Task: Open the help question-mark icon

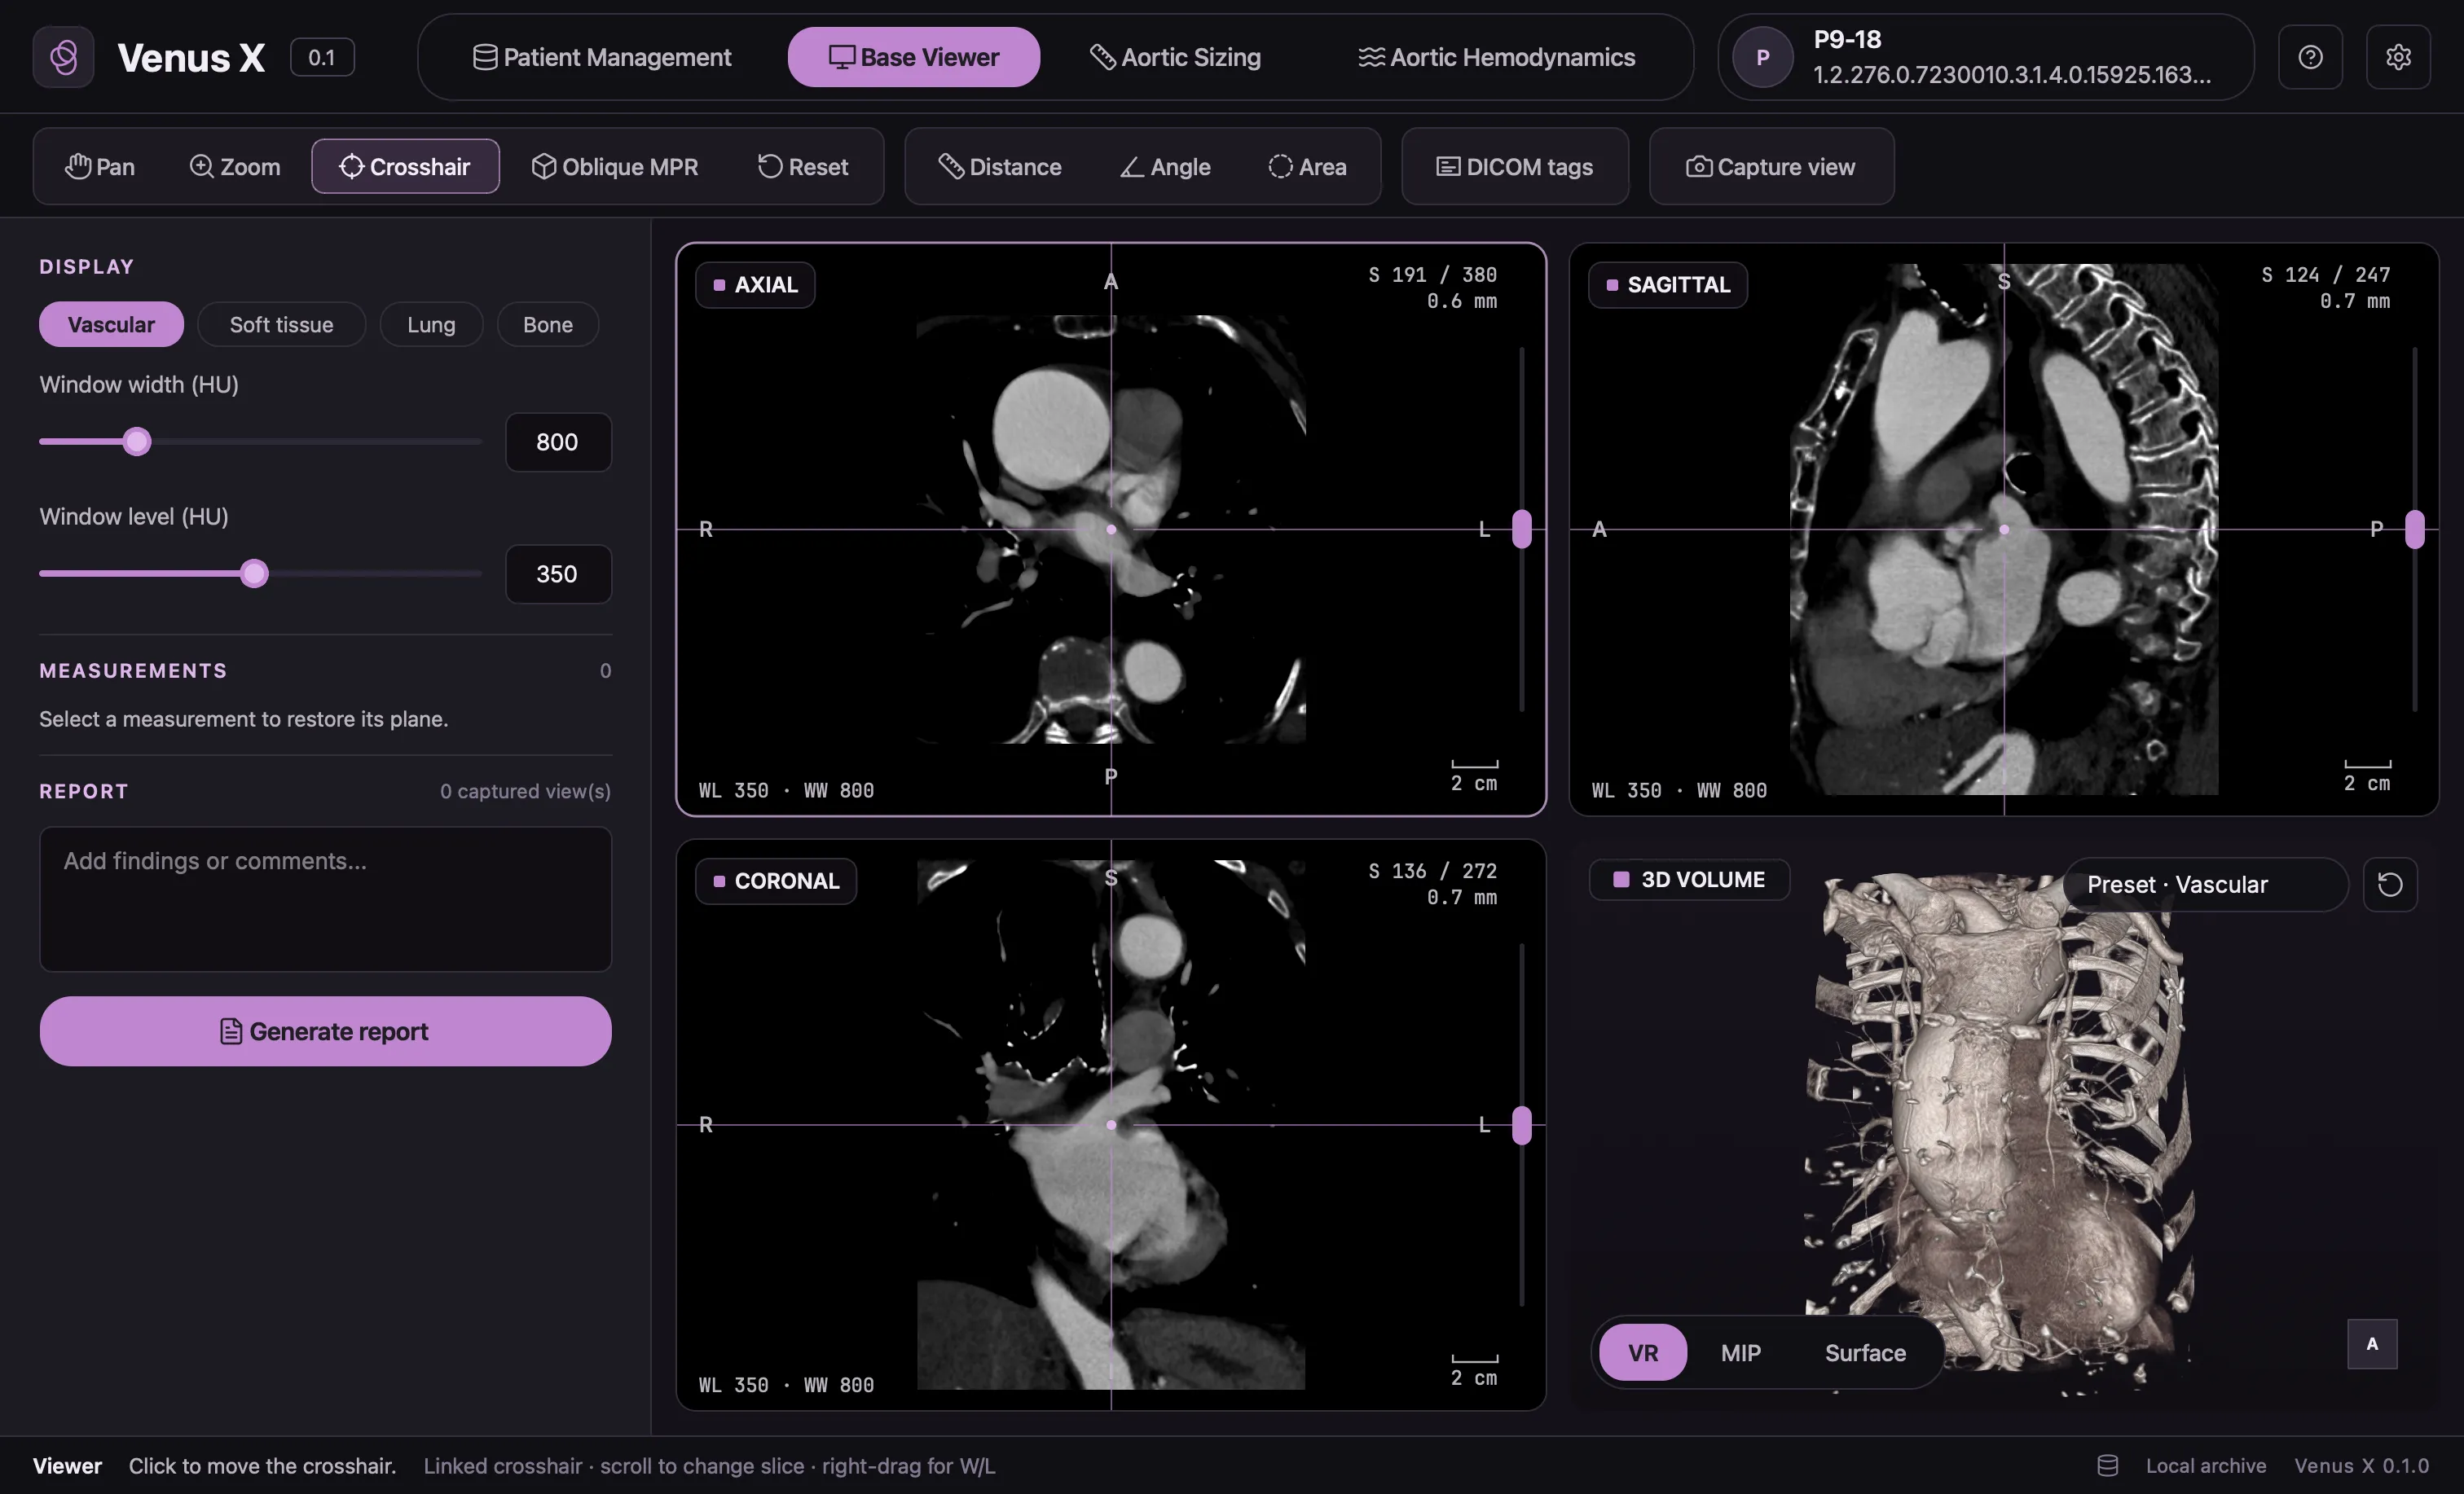Action: [x=2310, y=57]
